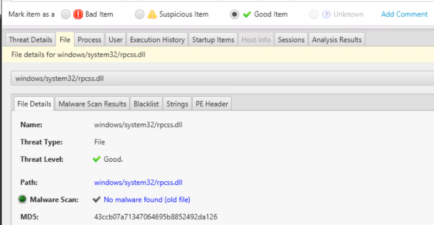Screen dimensions: 434x225
Task: Switch to the Process tab
Action: (89, 40)
